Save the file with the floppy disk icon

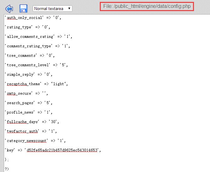coord(23,9)
